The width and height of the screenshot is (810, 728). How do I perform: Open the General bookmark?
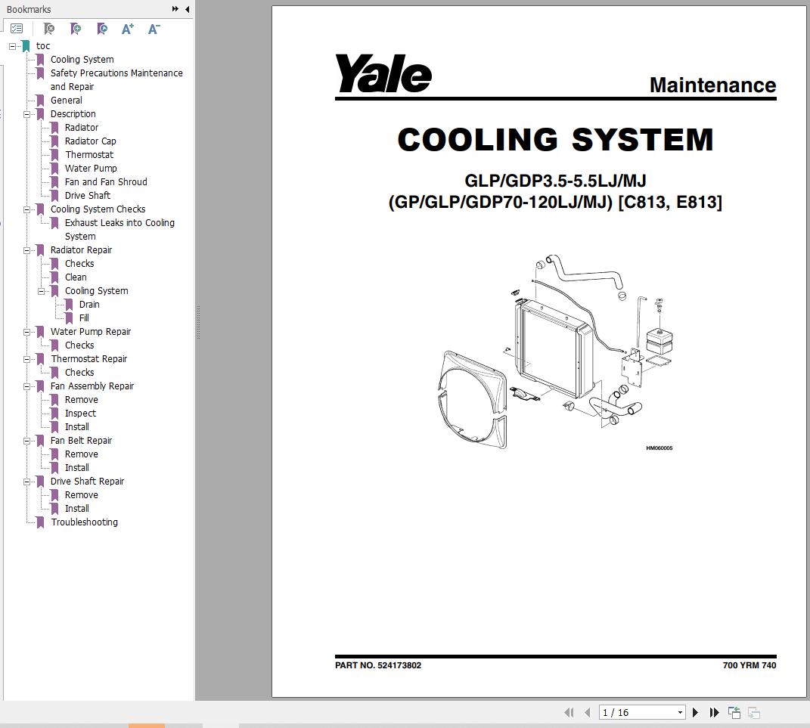[66, 100]
